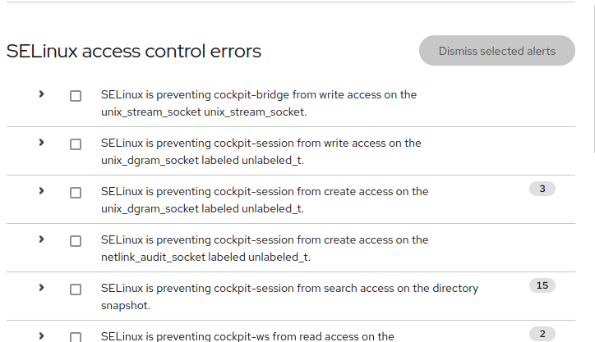
Task: Expand the directory snapshot search access alert
Action: (41, 288)
